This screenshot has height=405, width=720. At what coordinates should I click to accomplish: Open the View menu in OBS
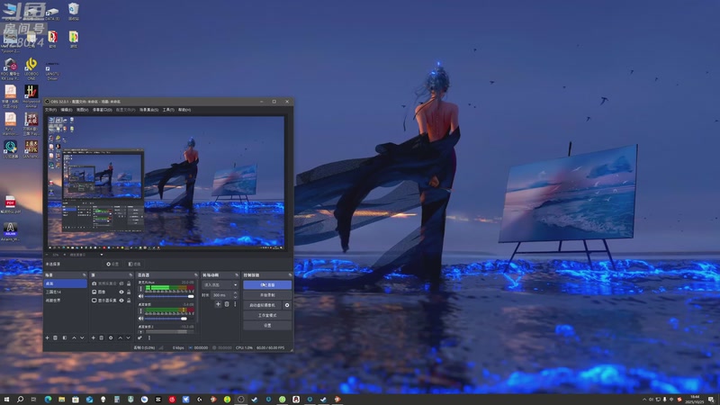click(82, 110)
